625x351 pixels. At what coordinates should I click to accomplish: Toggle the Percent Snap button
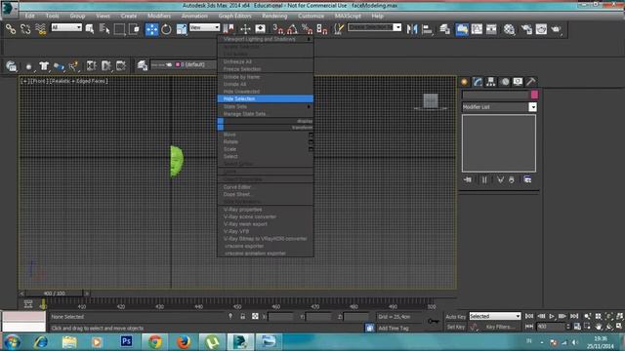307,29
